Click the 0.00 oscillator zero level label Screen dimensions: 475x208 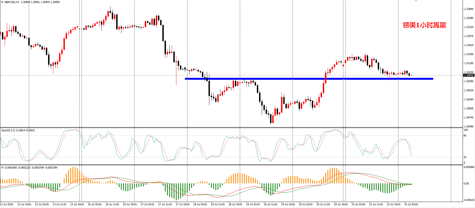[x=466, y=184]
